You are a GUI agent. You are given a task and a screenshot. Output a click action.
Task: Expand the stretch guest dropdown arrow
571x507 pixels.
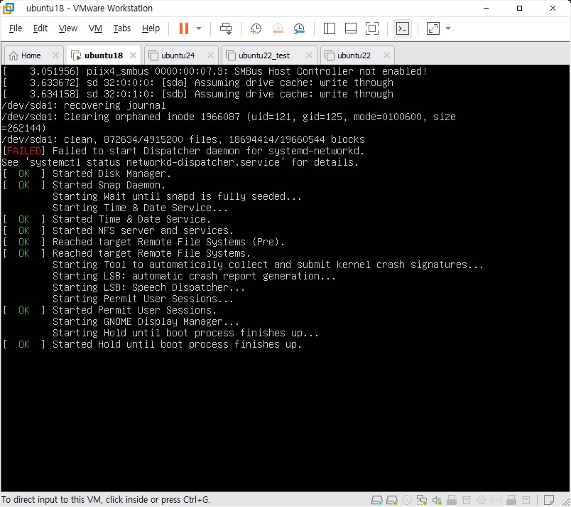[448, 28]
